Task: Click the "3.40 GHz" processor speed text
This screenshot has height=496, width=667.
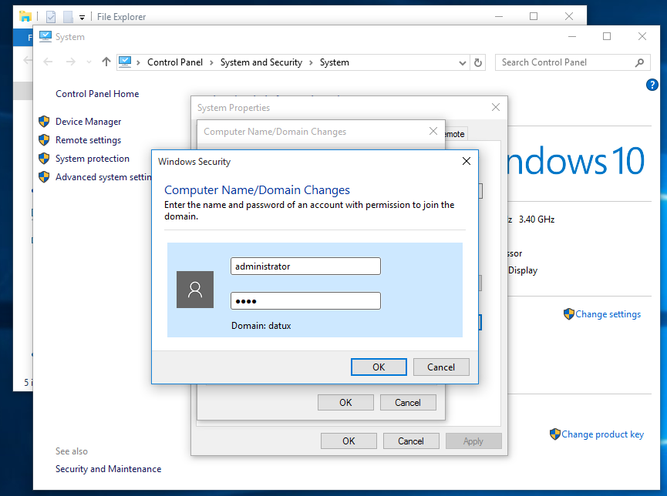Action: point(537,220)
